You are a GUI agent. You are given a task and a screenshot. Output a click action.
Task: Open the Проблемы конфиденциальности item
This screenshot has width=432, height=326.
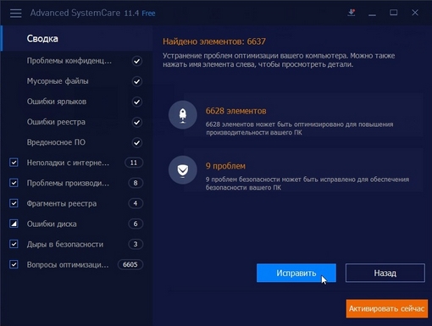click(x=69, y=61)
